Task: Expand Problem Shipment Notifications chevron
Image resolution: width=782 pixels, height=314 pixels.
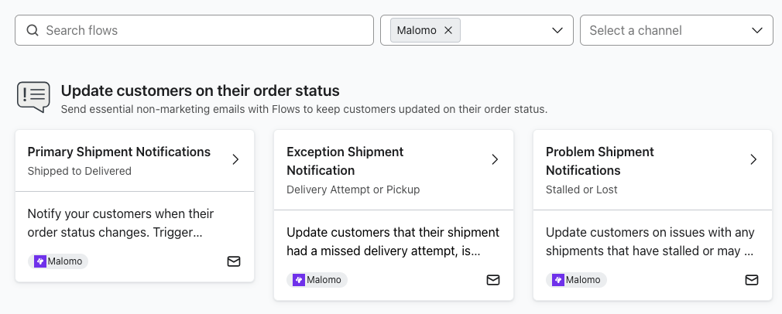Action: click(x=753, y=160)
